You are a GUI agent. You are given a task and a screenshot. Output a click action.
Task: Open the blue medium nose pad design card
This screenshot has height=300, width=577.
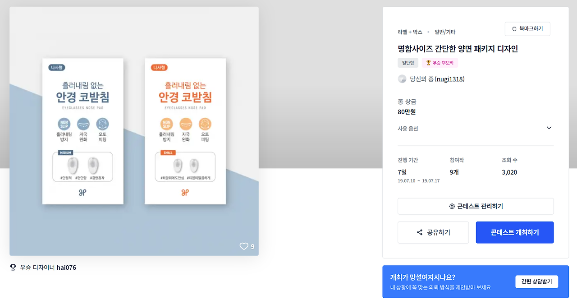[x=83, y=131]
